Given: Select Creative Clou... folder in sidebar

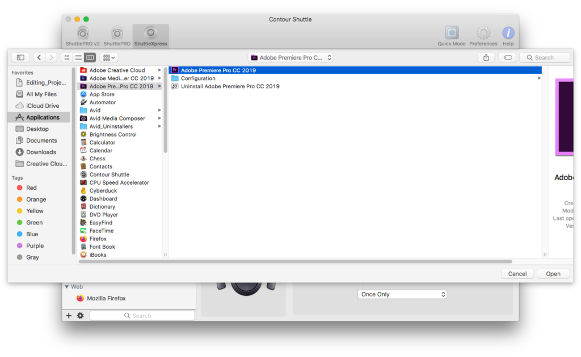Looking at the screenshot, I should pos(40,164).
